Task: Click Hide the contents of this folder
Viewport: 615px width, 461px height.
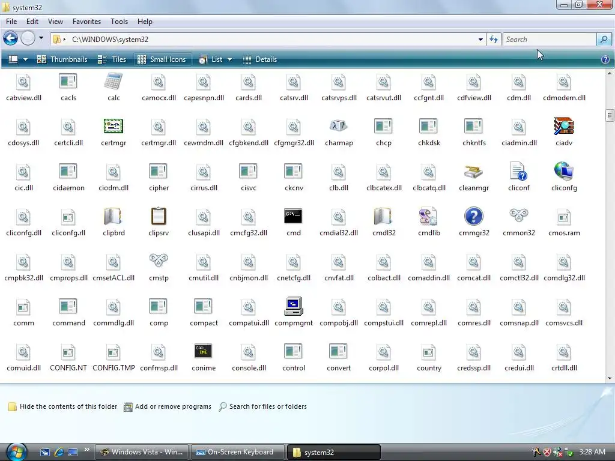Action: pyautogui.click(x=62, y=406)
